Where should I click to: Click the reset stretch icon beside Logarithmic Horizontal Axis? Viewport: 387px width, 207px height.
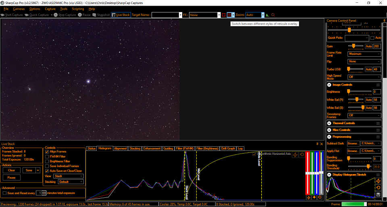tap(302, 155)
